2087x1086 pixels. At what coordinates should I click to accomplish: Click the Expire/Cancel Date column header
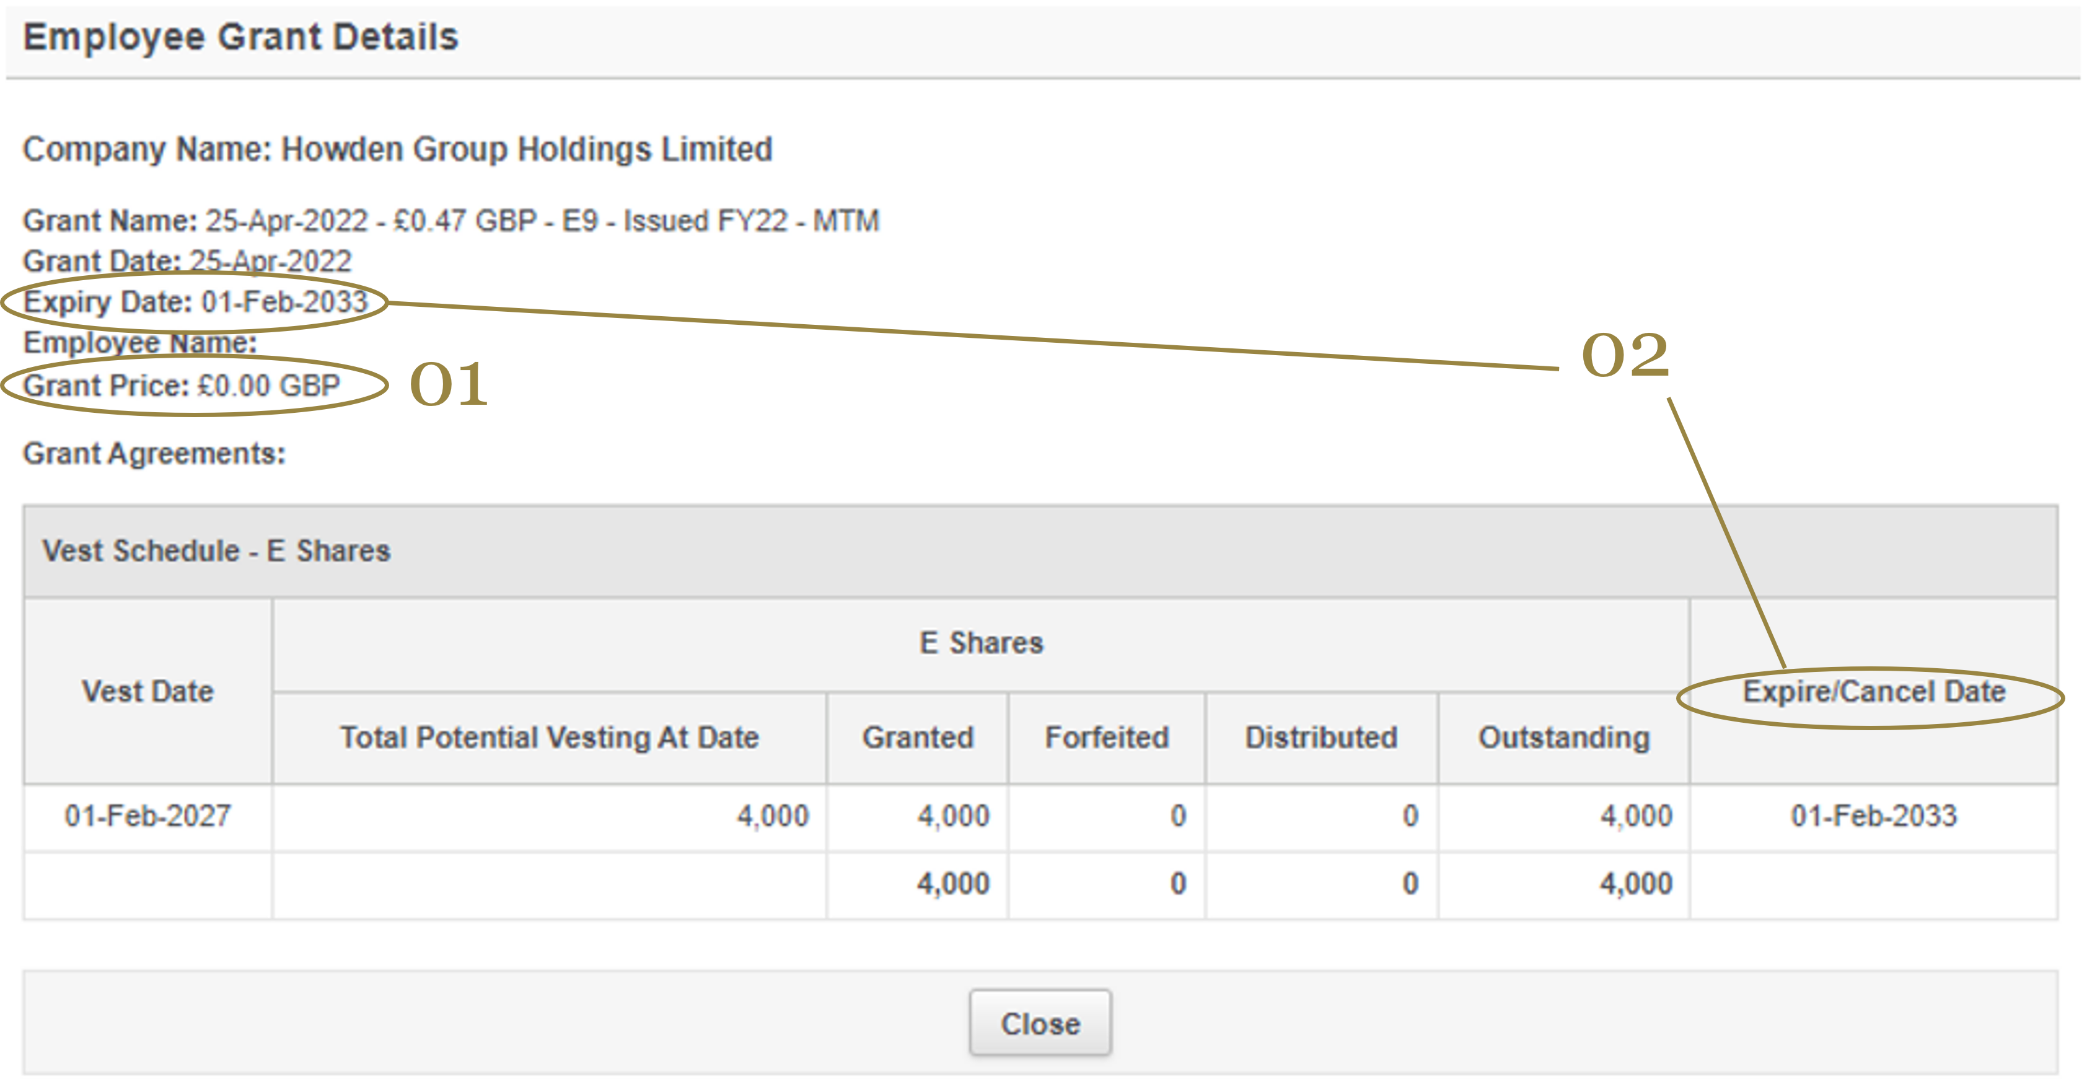pyautogui.click(x=1873, y=691)
